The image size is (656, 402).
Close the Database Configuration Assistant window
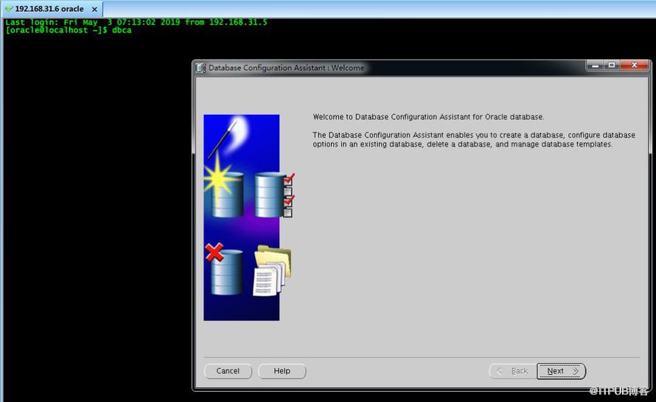pos(634,66)
